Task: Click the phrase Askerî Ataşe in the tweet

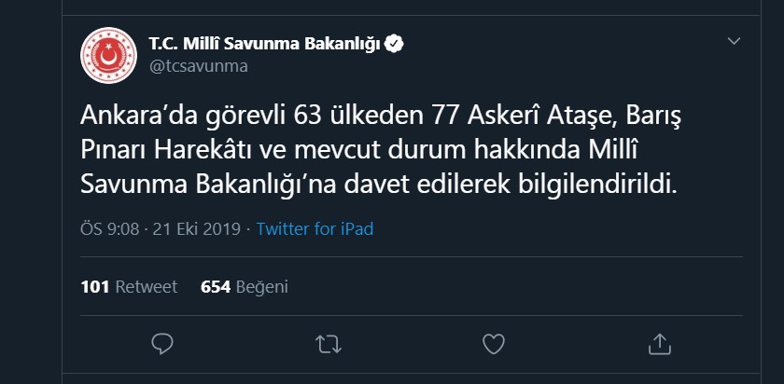Action: tap(539, 117)
